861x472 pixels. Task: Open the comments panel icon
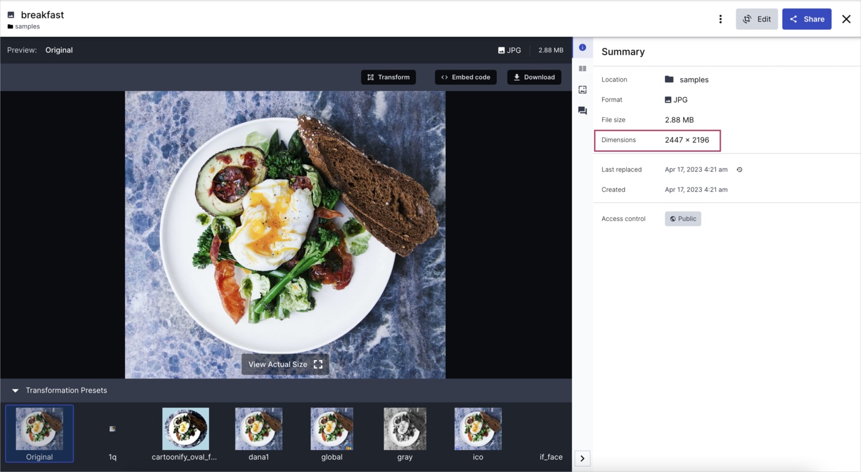(x=582, y=111)
